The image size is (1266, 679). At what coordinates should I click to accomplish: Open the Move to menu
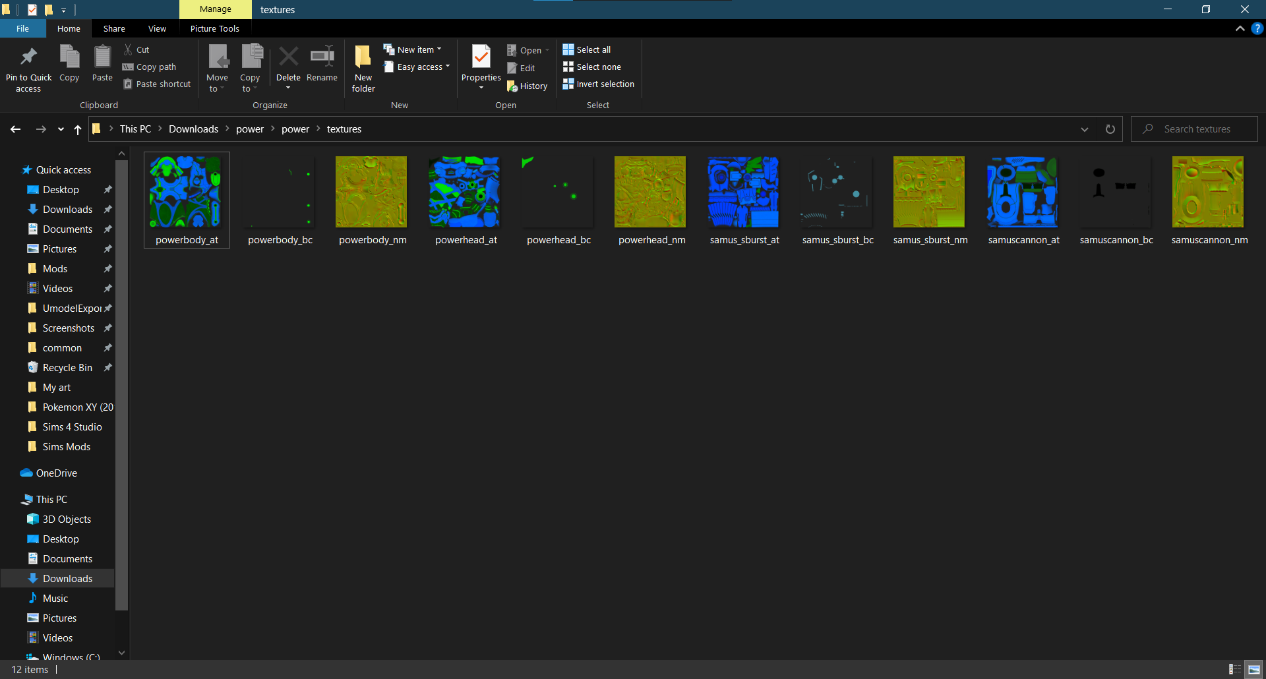click(218, 69)
